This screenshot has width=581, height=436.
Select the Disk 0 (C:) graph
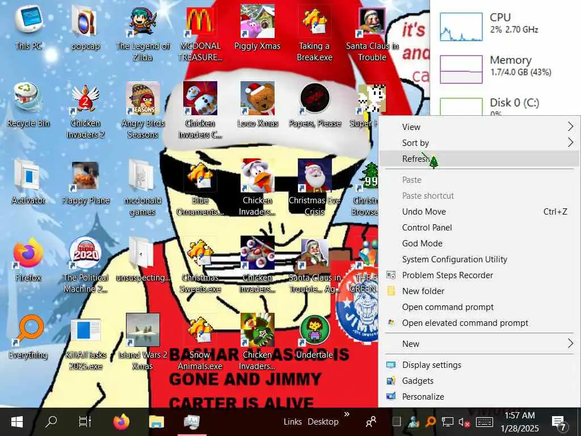click(461, 107)
